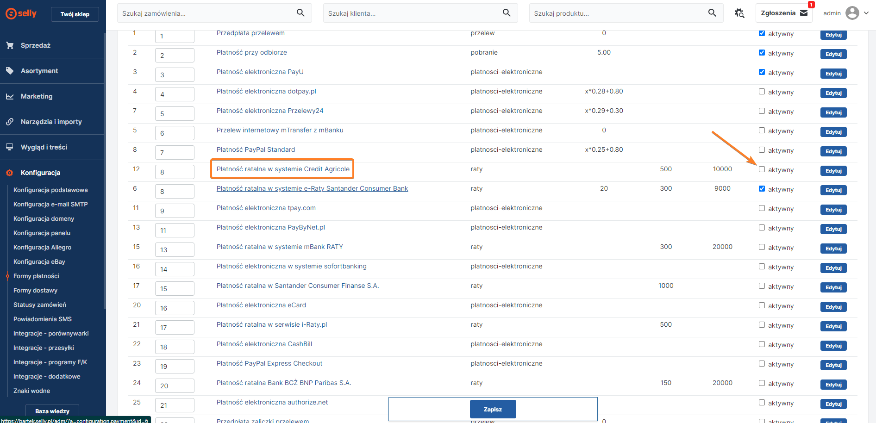Open the advanced settings search gear icon
Image resolution: width=876 pixels, height=423 pixels.
tap(739, 13)
